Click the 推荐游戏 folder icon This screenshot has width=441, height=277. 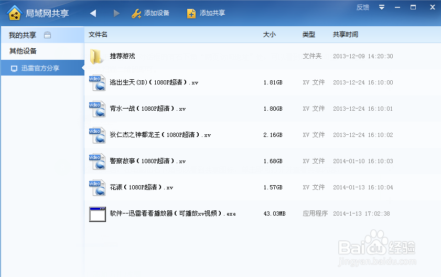[95, 56]
